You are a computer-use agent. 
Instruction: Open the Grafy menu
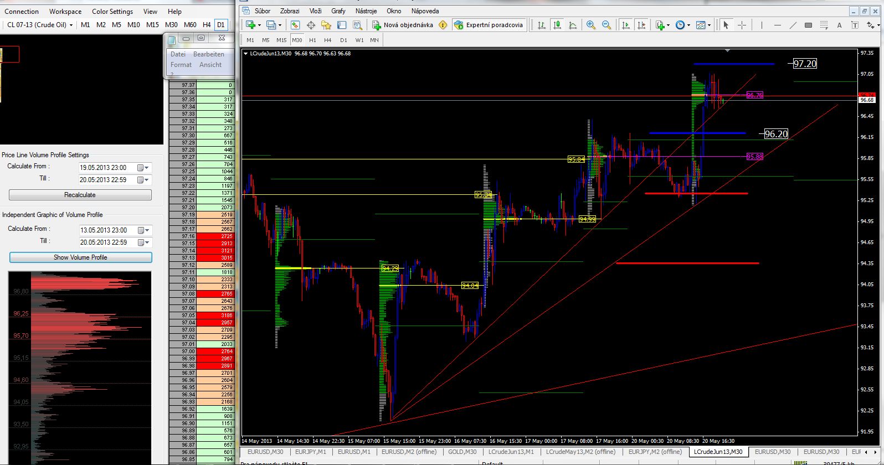point(338,11)
